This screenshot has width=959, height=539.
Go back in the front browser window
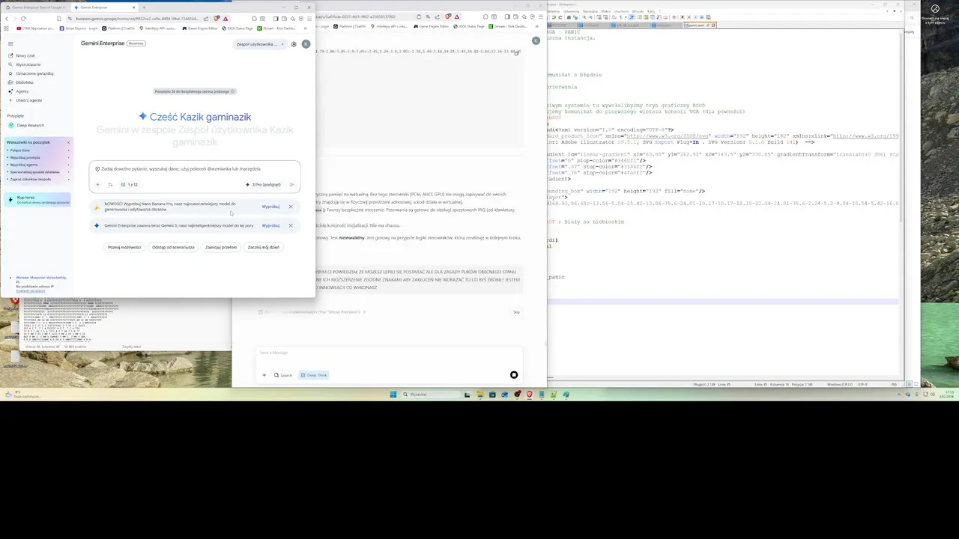point(7,19)
